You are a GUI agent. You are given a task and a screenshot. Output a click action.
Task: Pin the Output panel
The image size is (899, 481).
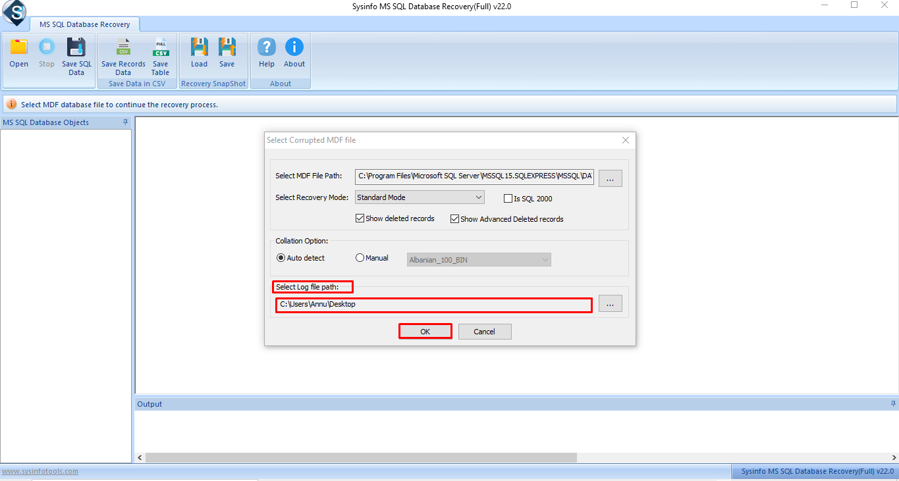[893, 403]
